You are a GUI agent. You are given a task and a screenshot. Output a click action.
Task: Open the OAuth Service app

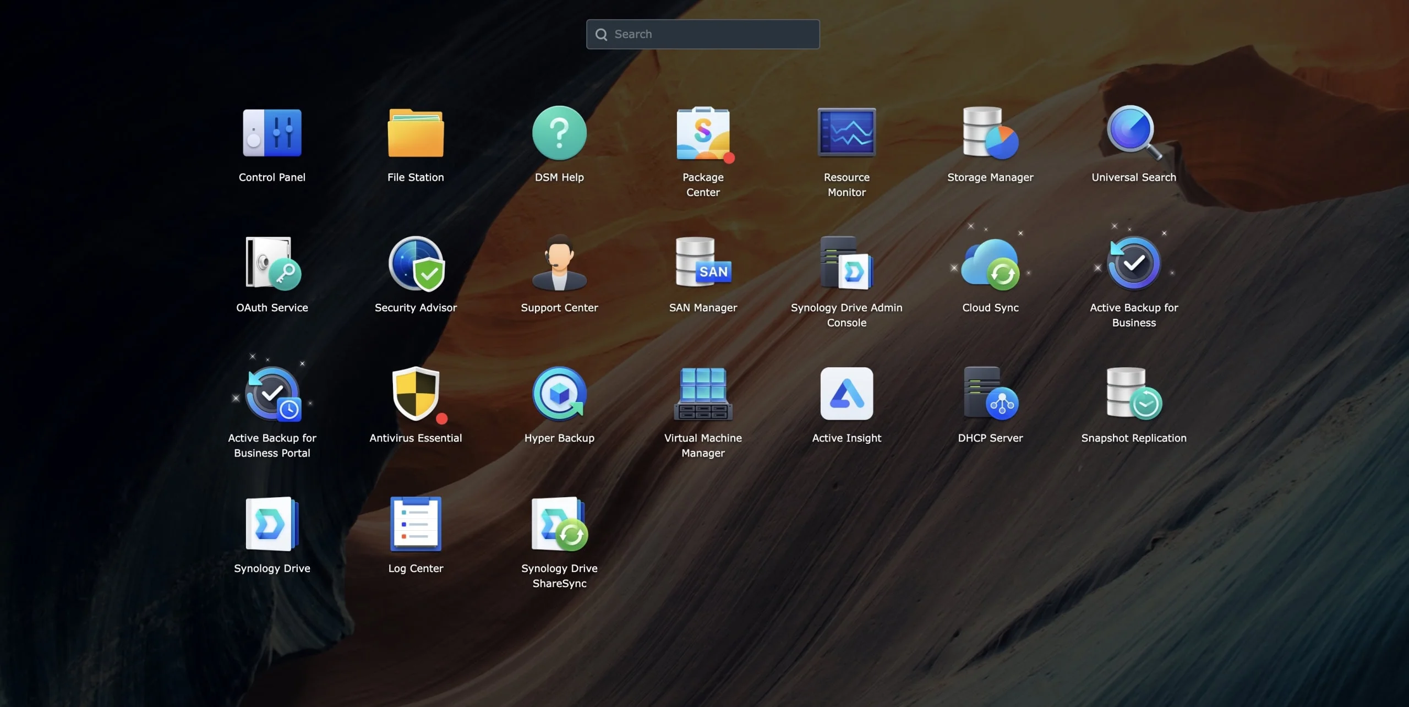pyautogui.click(x=272, y=263)
